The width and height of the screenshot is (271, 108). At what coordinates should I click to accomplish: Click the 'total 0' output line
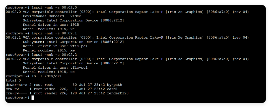pos(13,81)
